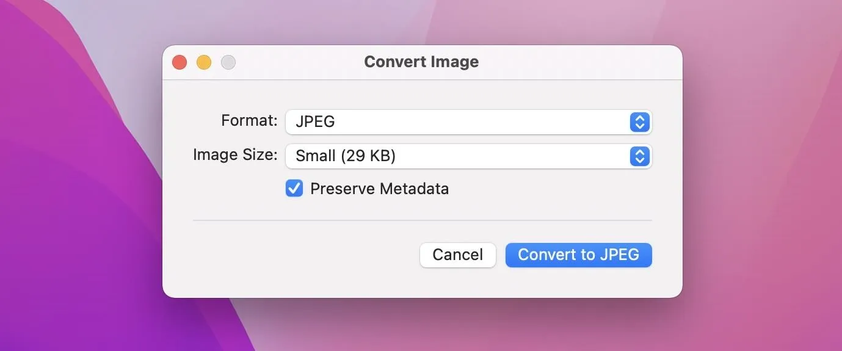The width and height of the screenshot is (842, 351).
Task: Cancel the image conversion
Action: click(457, 255)
